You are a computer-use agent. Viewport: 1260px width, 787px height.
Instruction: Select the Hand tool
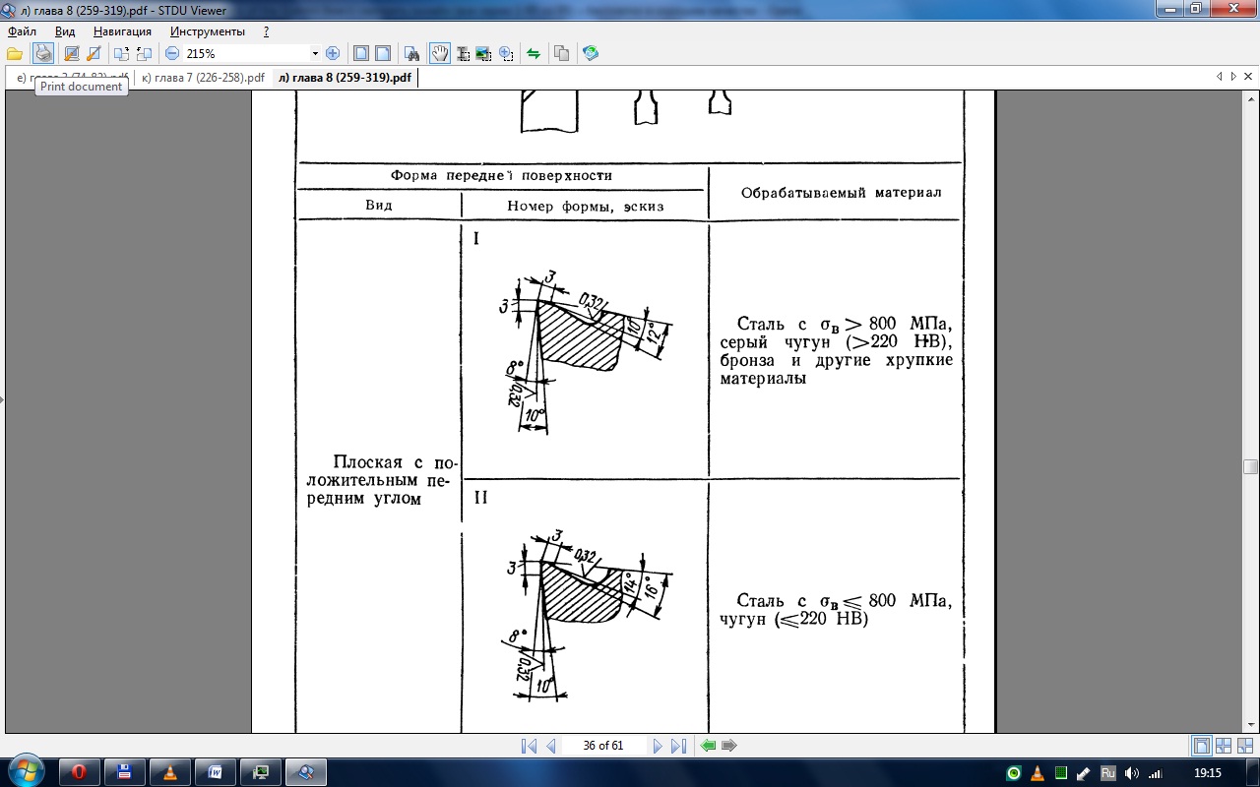[439, 53]
